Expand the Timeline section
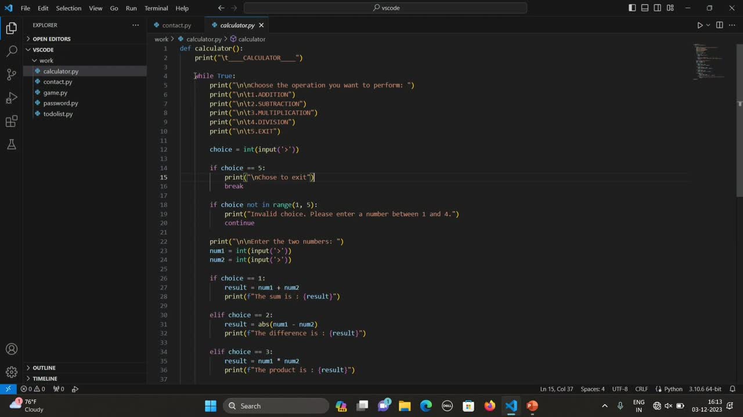743x417 pixels. coord(85,378)
